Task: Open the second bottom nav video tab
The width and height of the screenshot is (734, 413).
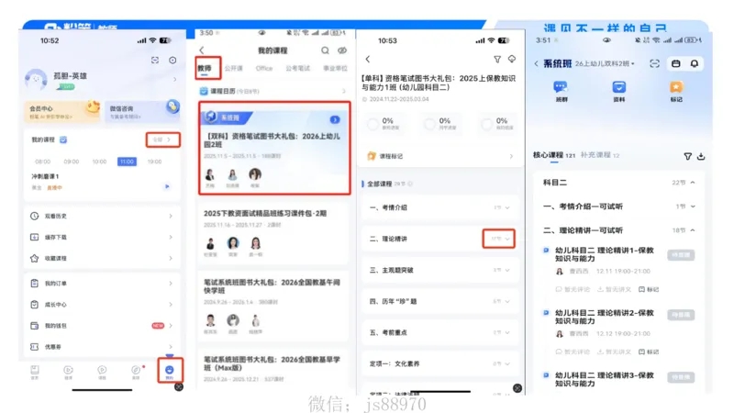Action: [68, 372]
